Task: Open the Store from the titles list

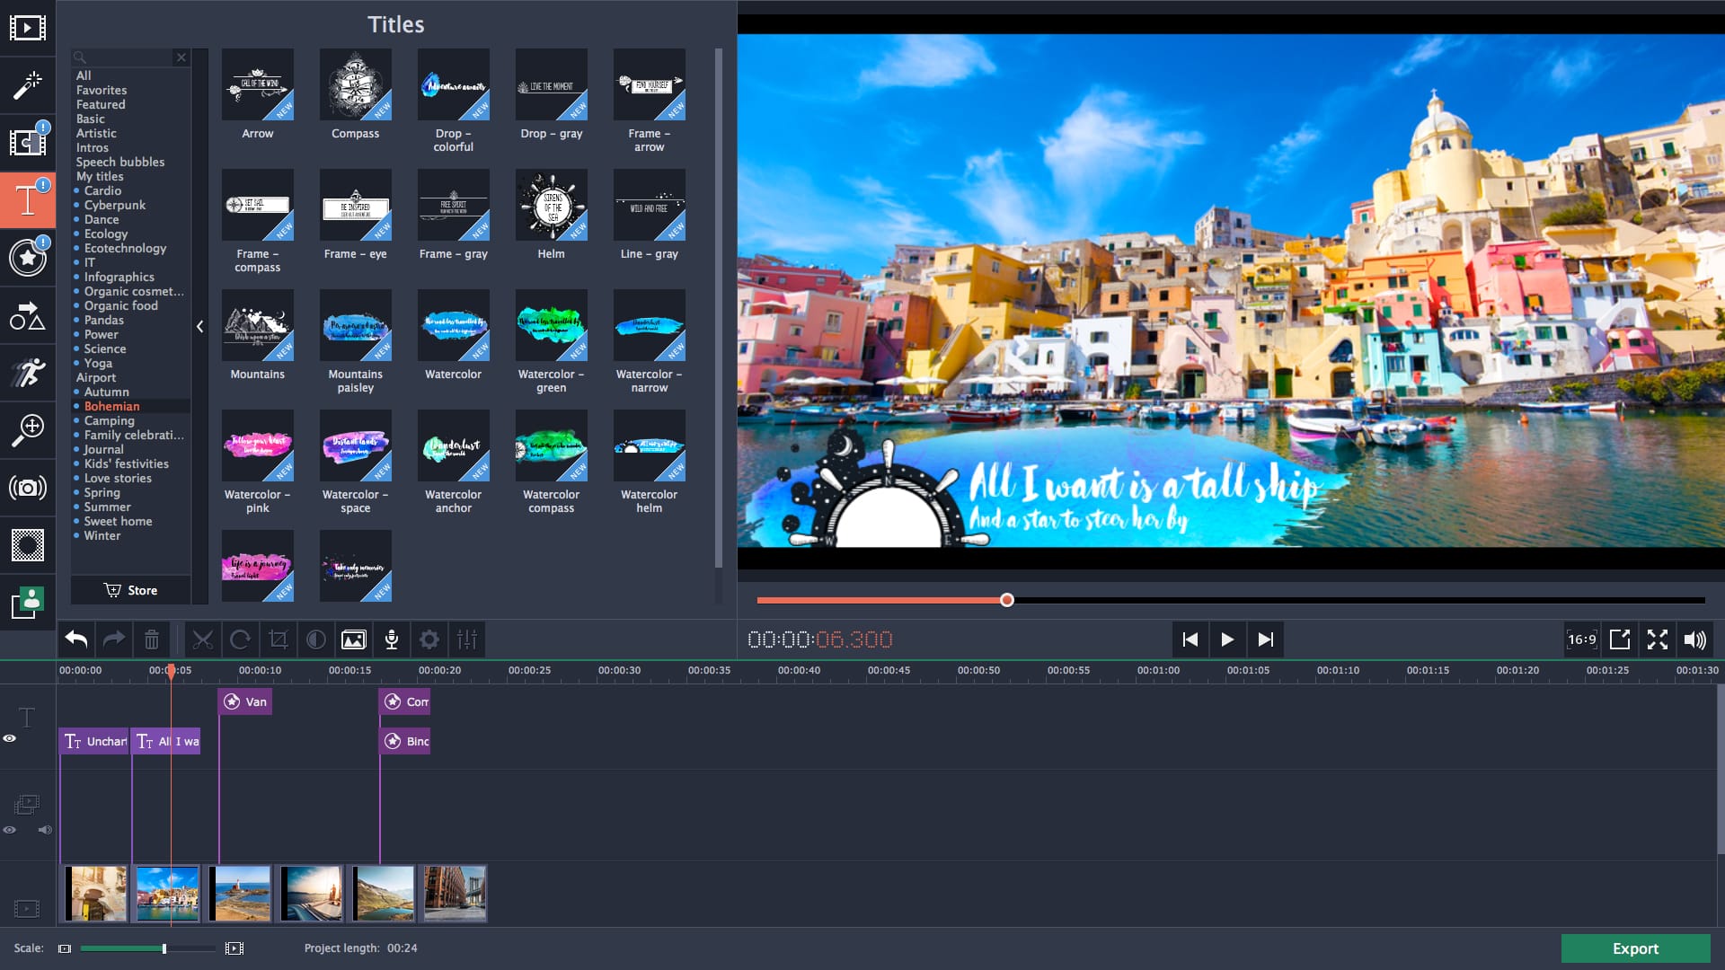Action: (130, 590)
